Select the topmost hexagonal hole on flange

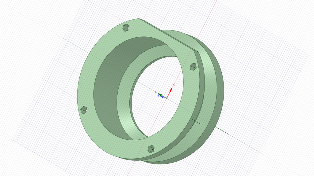point(126,28)
